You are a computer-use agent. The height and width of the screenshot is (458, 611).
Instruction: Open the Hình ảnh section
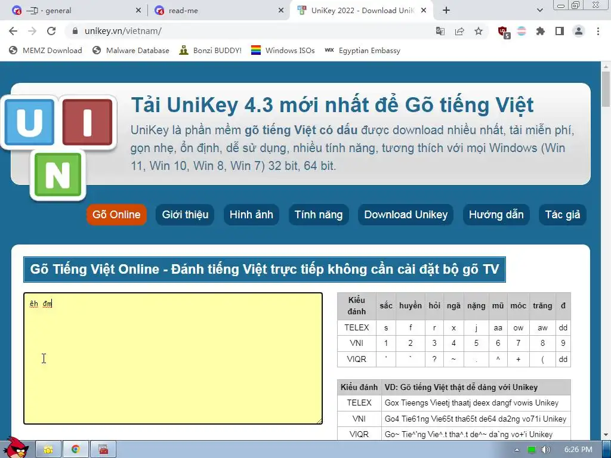(251, 215)
